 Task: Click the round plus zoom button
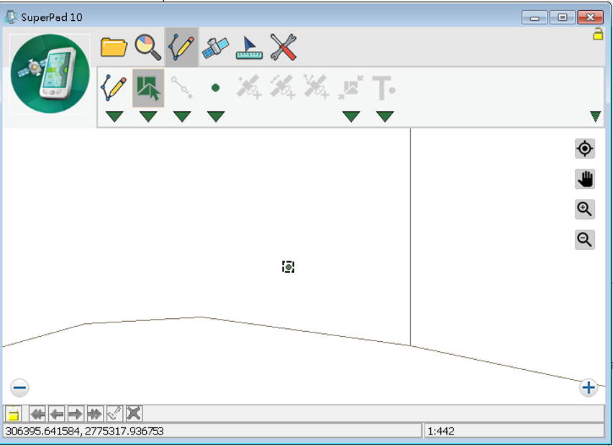[589, 388]
